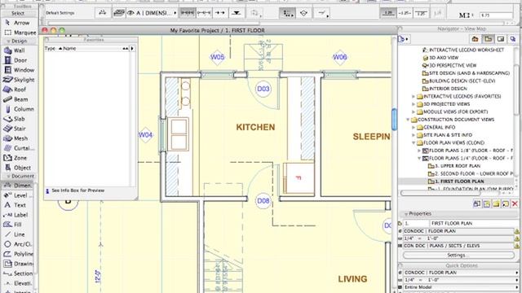
Task: Choose the Skylight tool
Action: [19, 80]
